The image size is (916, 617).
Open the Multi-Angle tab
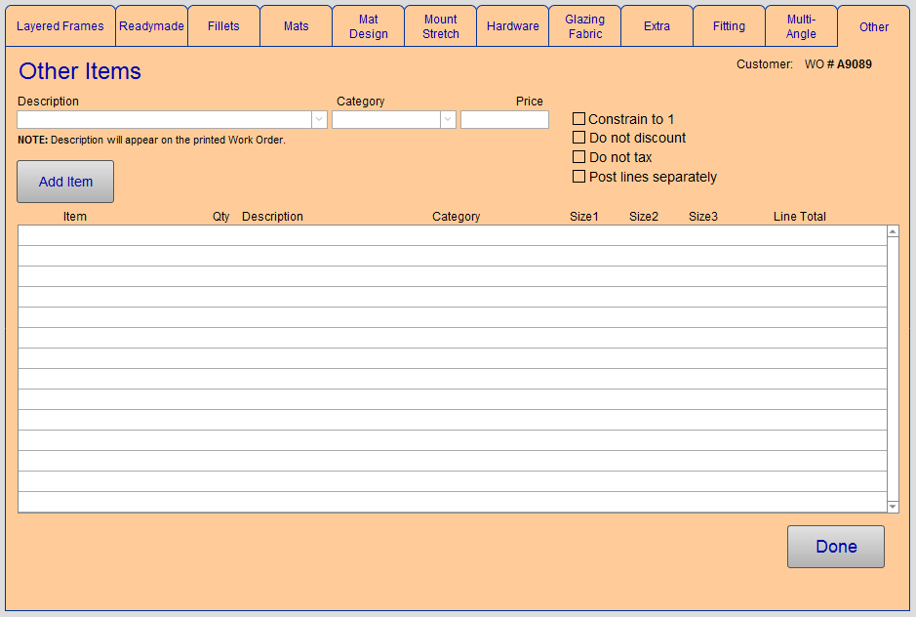tap(801, 26)
